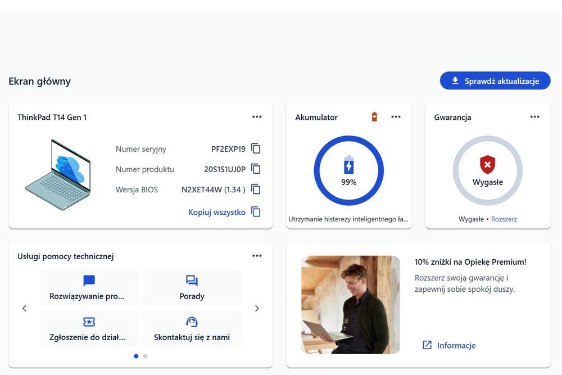This screenshot has height=375, width=562.
Task: Copy the serial number PF2EXP19
Action: 256,148
